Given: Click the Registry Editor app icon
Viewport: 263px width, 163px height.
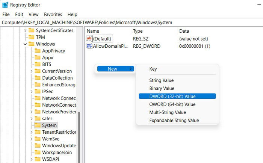Looking at the screenshot, I should click(x=5, y=5).
